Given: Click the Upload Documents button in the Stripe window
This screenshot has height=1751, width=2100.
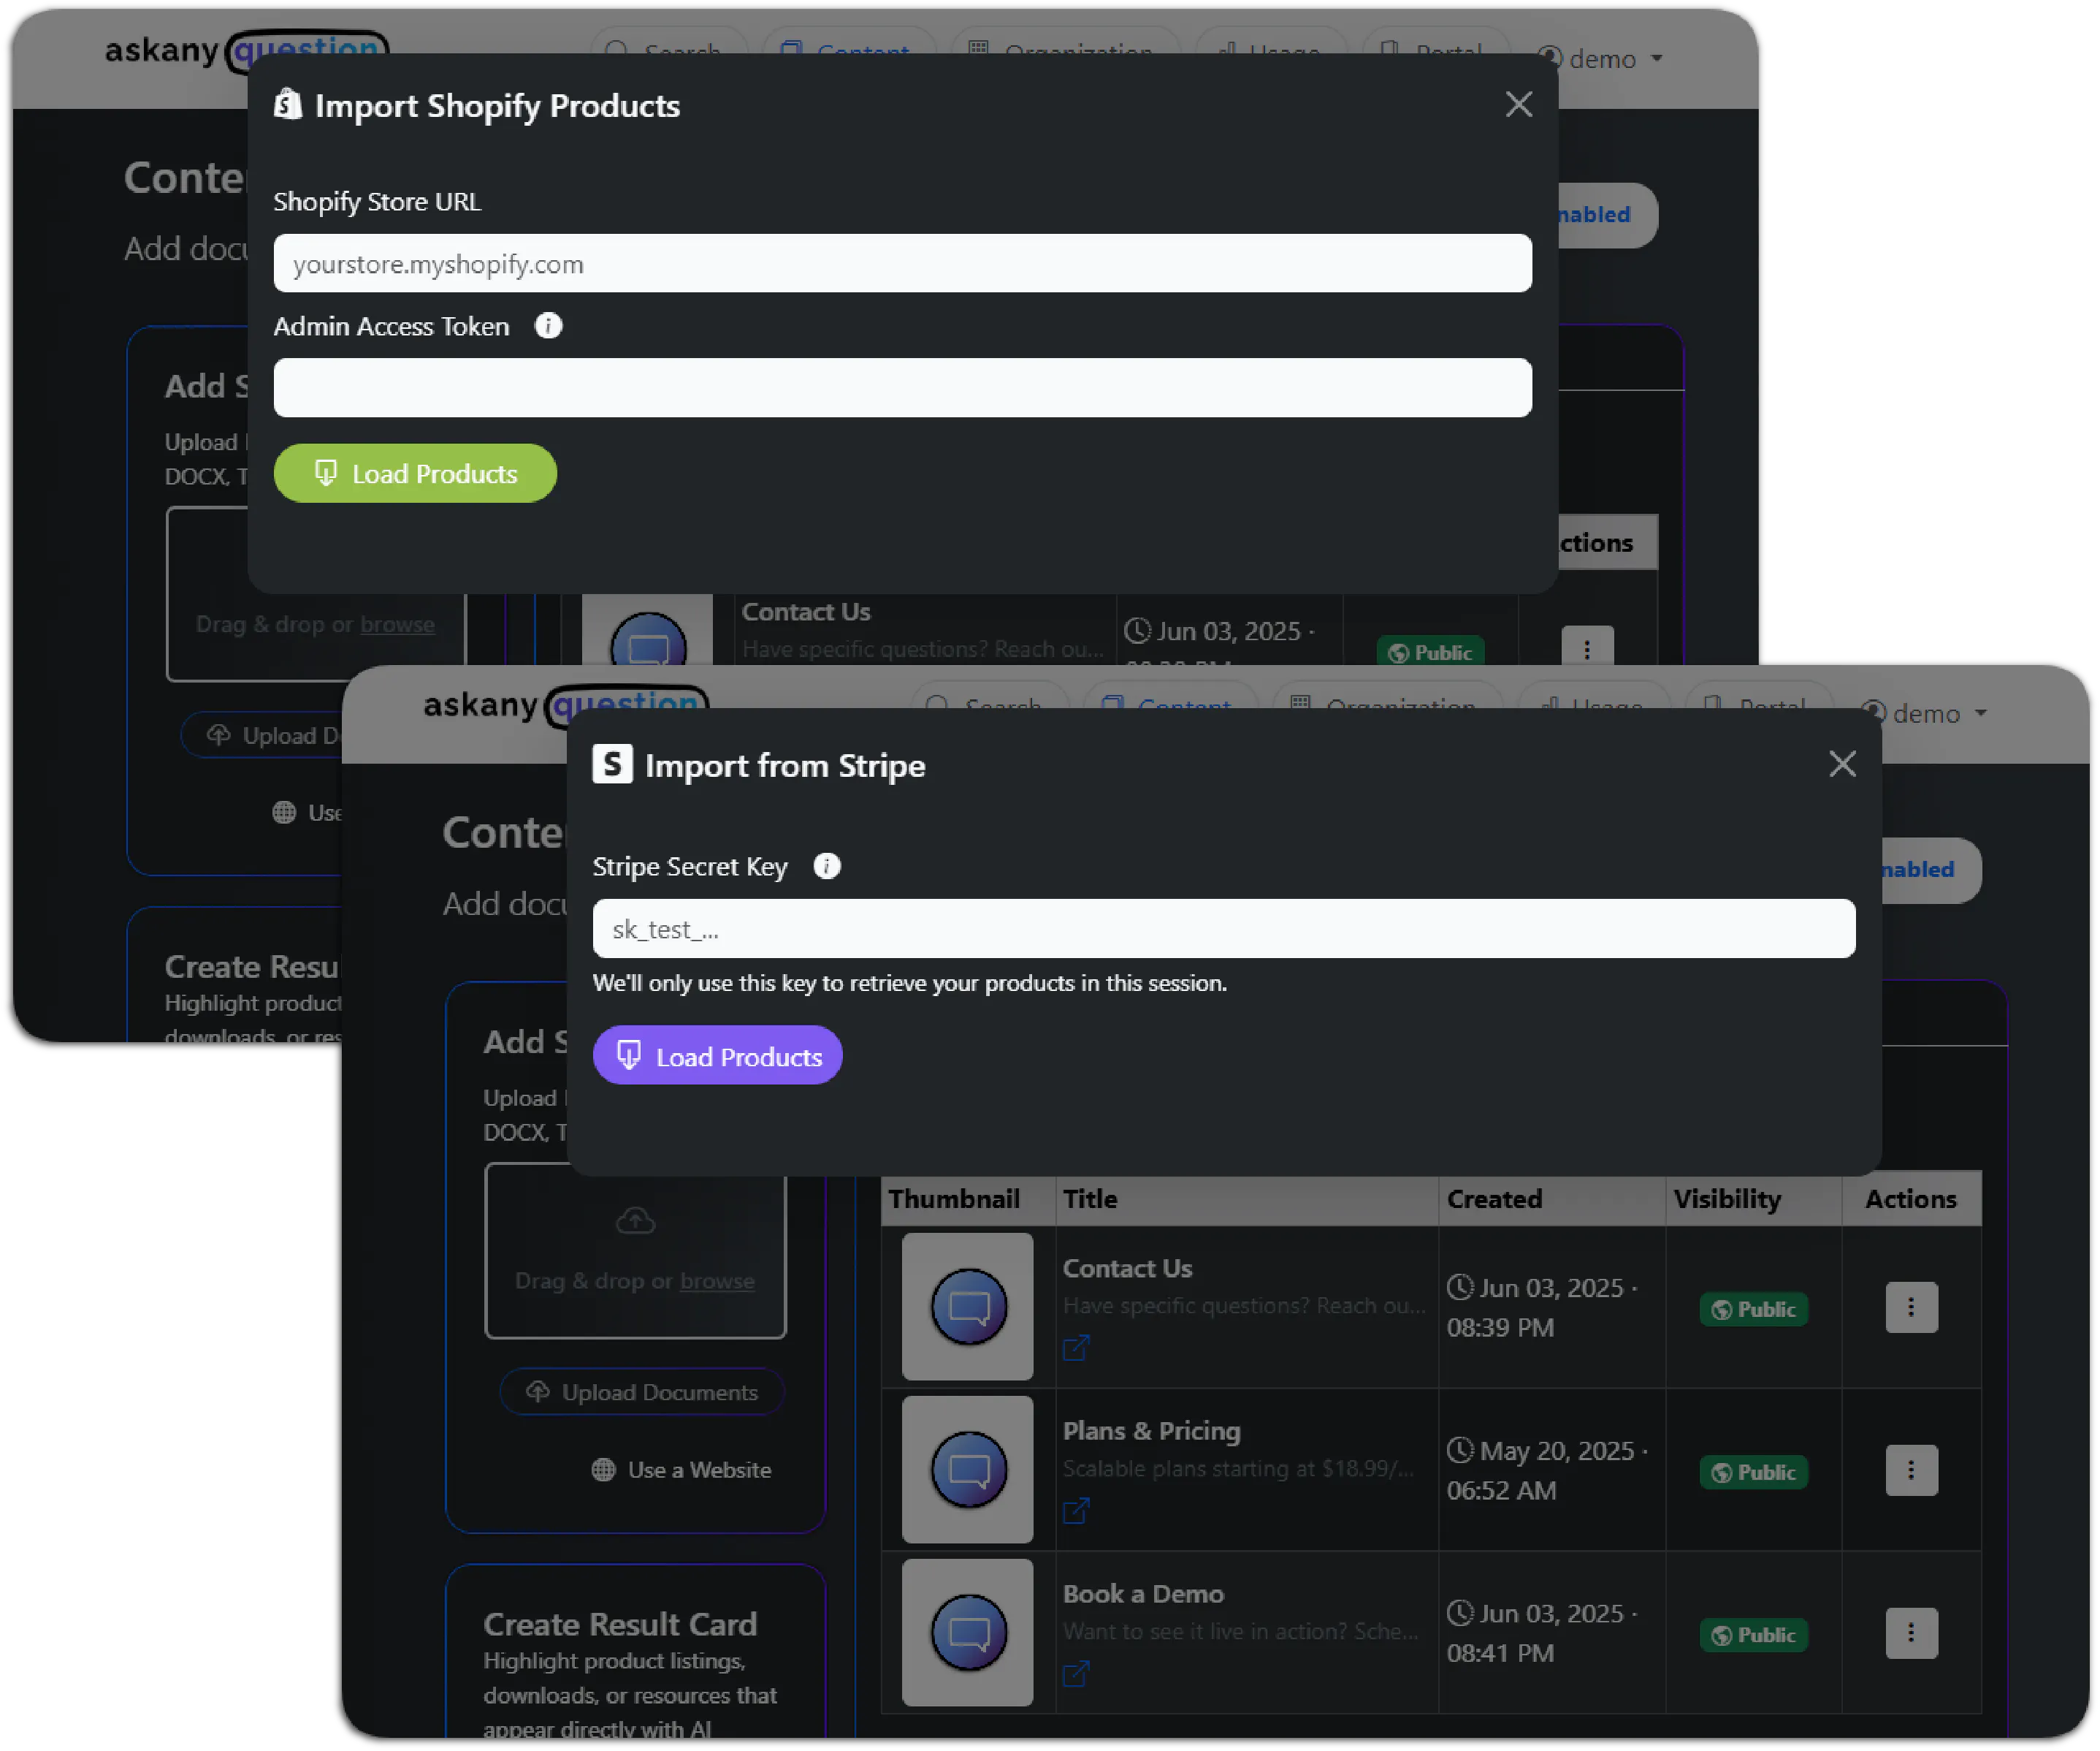Looking at the screenshot, I should point(642,1391).
